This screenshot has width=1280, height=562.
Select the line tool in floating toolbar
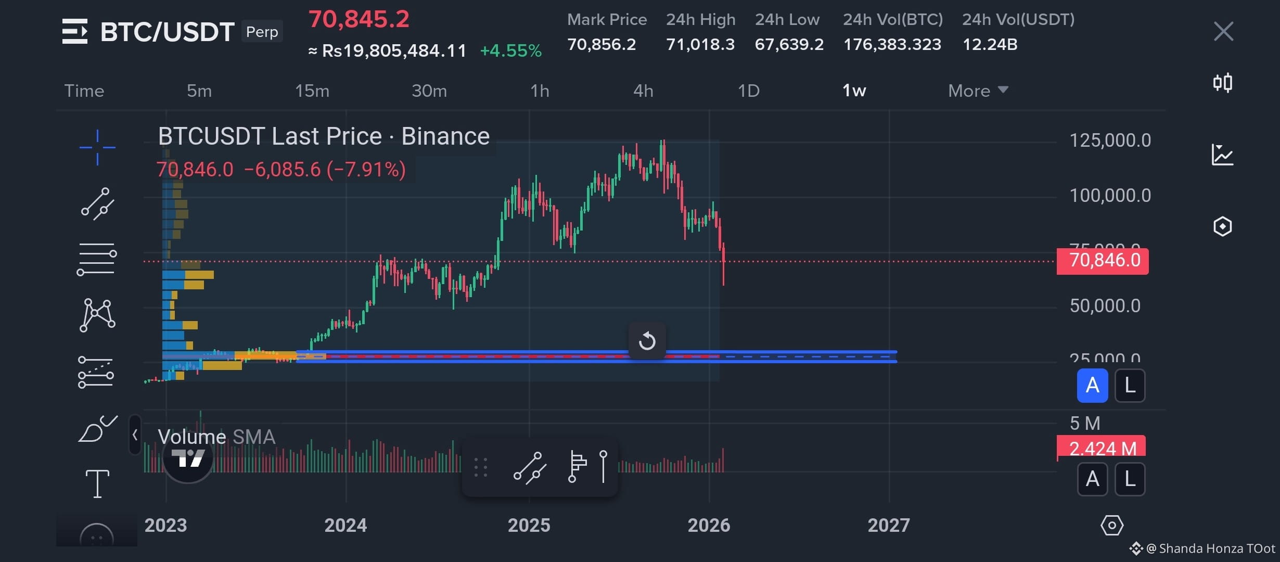[530, 468]
